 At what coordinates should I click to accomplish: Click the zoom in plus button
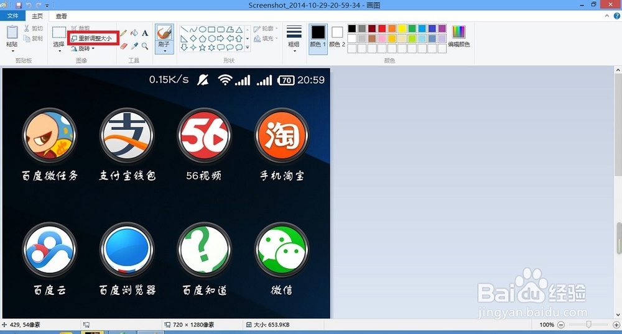coord(616,325)
